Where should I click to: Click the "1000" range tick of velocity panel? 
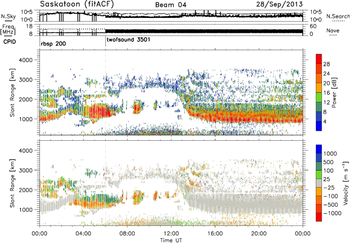click(x=25, y=210)
